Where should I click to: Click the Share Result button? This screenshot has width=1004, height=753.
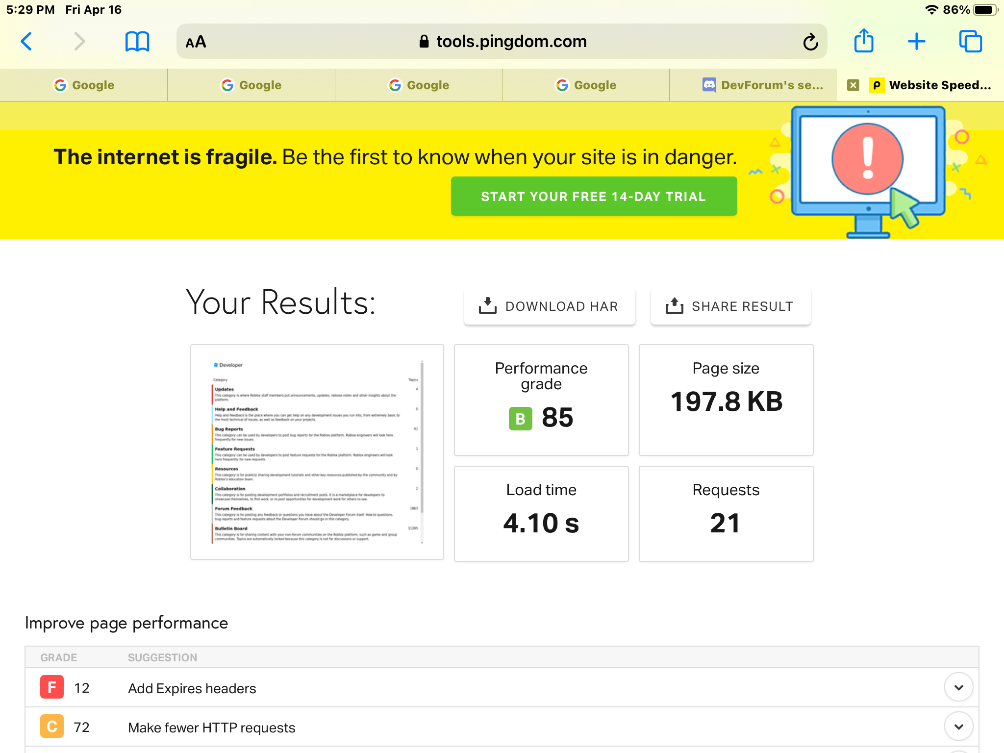tap(730, 306)
